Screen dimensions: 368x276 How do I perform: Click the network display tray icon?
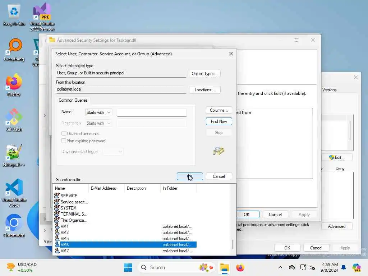pos(303,267)
